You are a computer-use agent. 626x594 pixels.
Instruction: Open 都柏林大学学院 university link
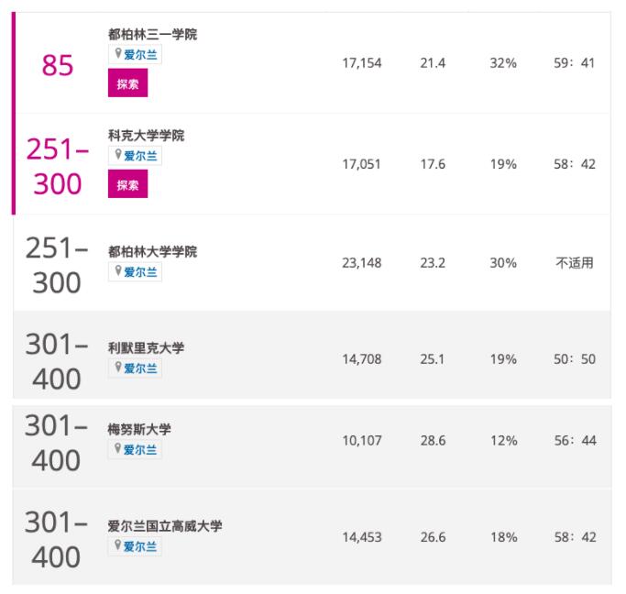click(152, 251)
